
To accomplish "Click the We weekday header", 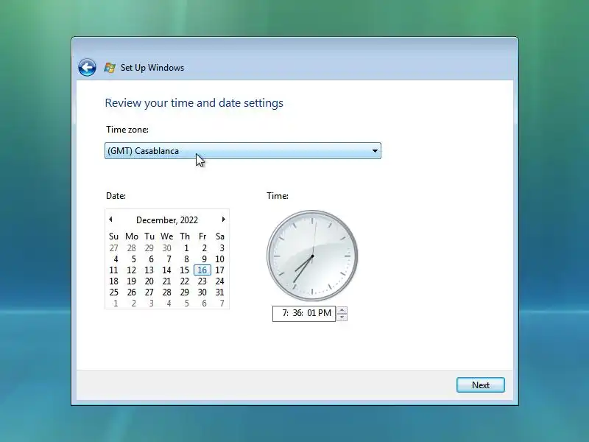I will (x=167, y=236).
